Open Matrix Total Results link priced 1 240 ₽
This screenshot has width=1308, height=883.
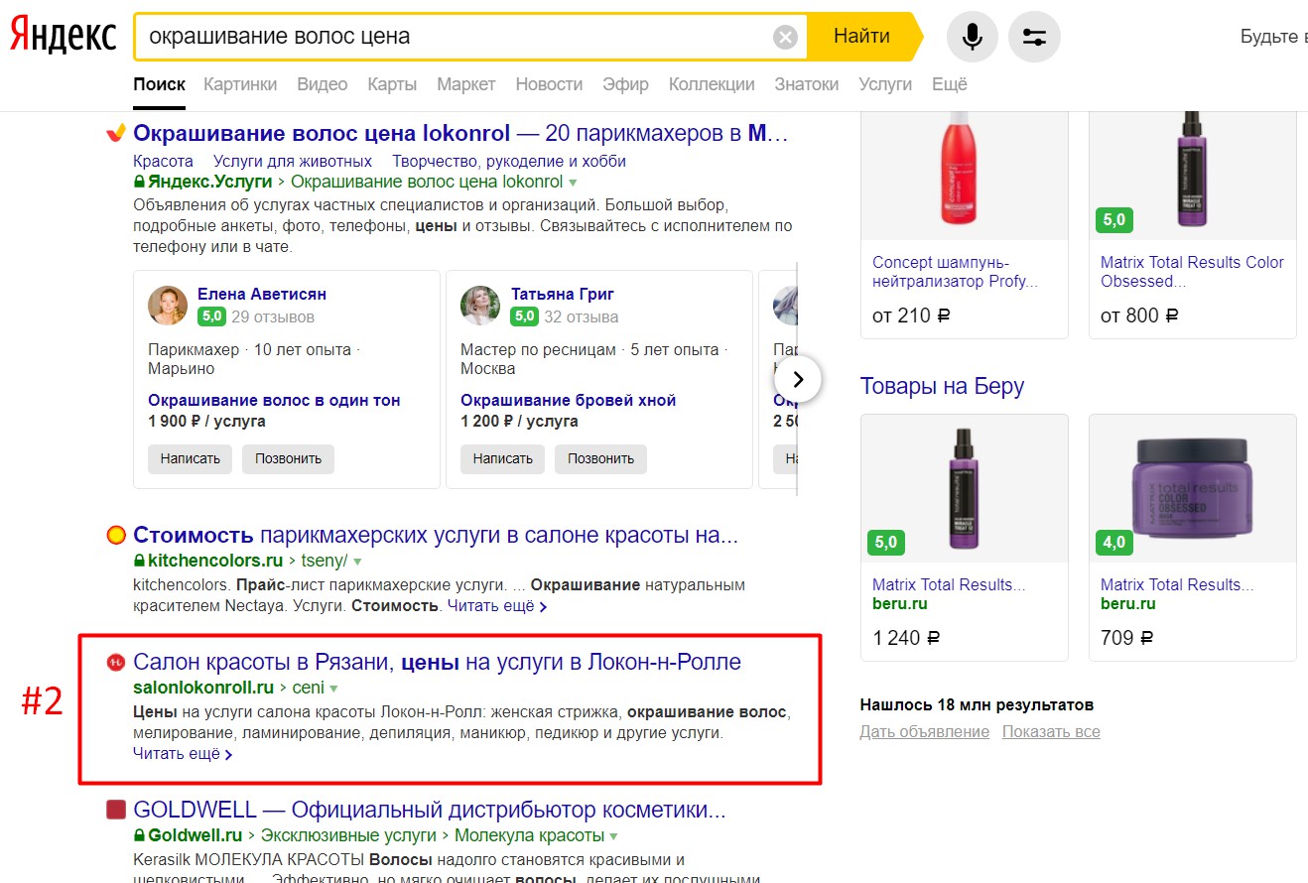point(949,584)
